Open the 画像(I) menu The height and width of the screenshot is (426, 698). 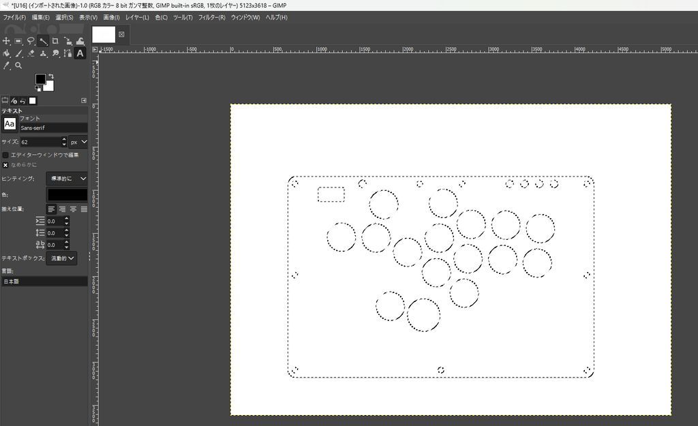pyautogui.click(x=111, y=17)
